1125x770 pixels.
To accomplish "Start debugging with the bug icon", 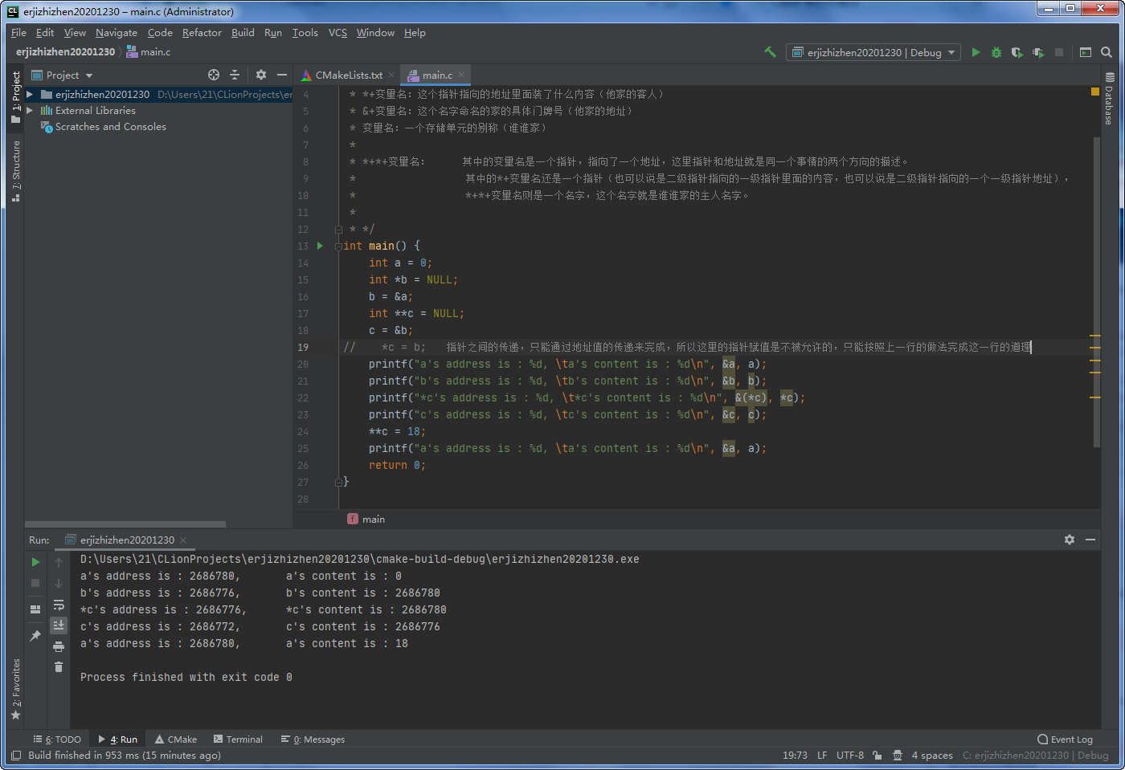I will 996,52.
